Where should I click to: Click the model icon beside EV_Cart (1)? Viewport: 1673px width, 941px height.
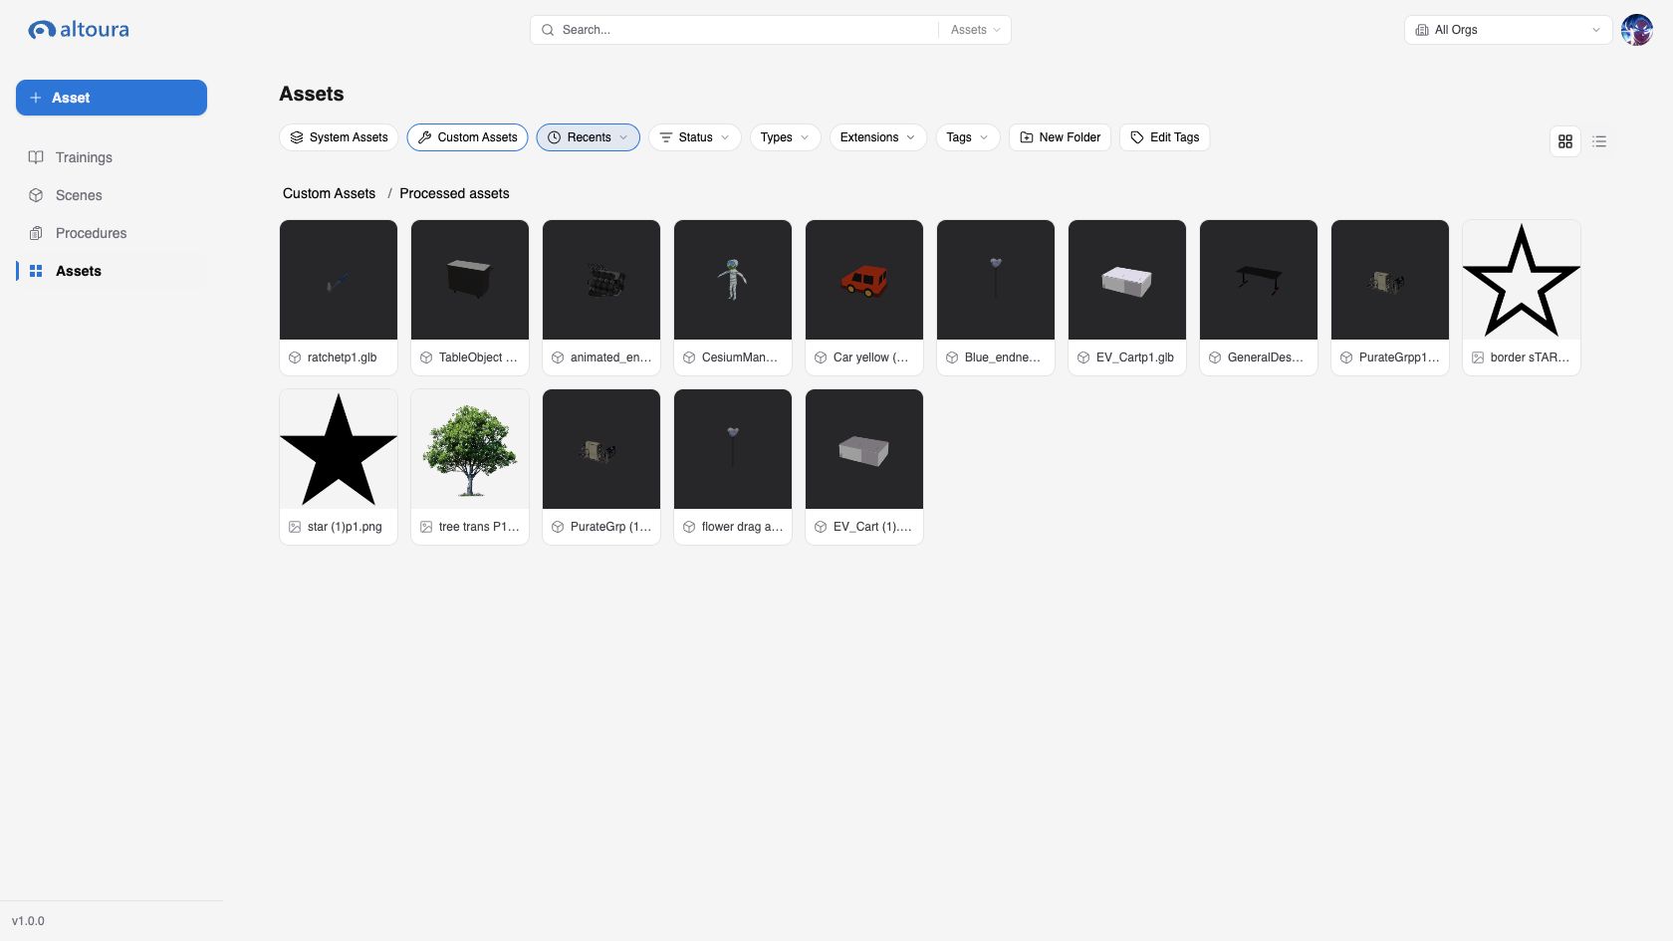[x=821, y=527]
